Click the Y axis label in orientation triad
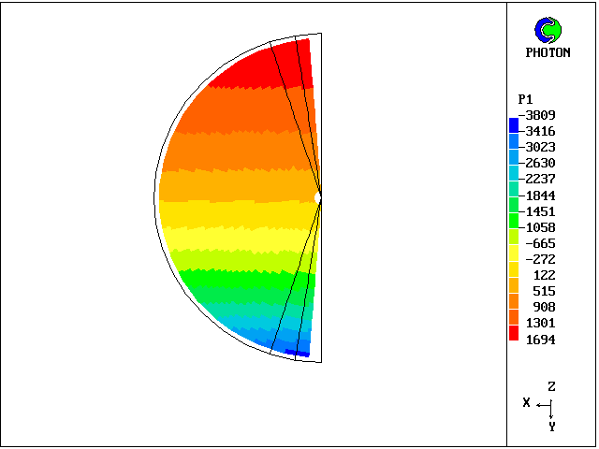 click(551, 427)
